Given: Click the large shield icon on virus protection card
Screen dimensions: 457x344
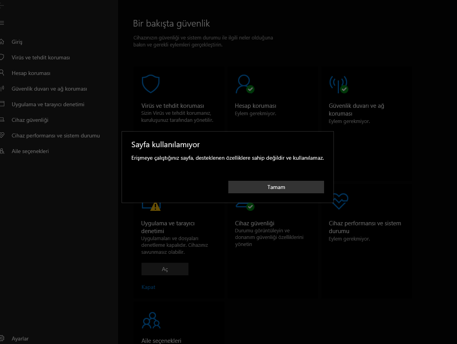Looking at the screenshot, I should coord(151,84).
